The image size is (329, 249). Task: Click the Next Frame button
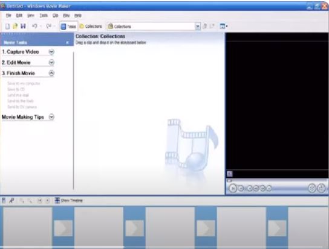[x=262, y=189]
